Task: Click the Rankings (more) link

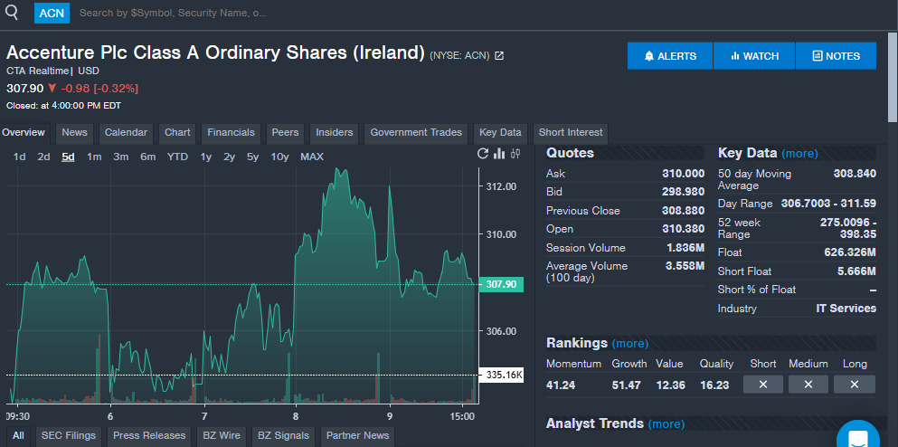Action: 630,344
